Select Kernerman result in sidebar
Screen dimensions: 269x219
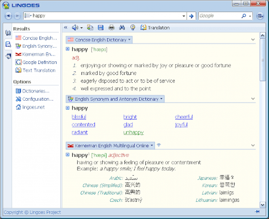(x=36, y=54)
